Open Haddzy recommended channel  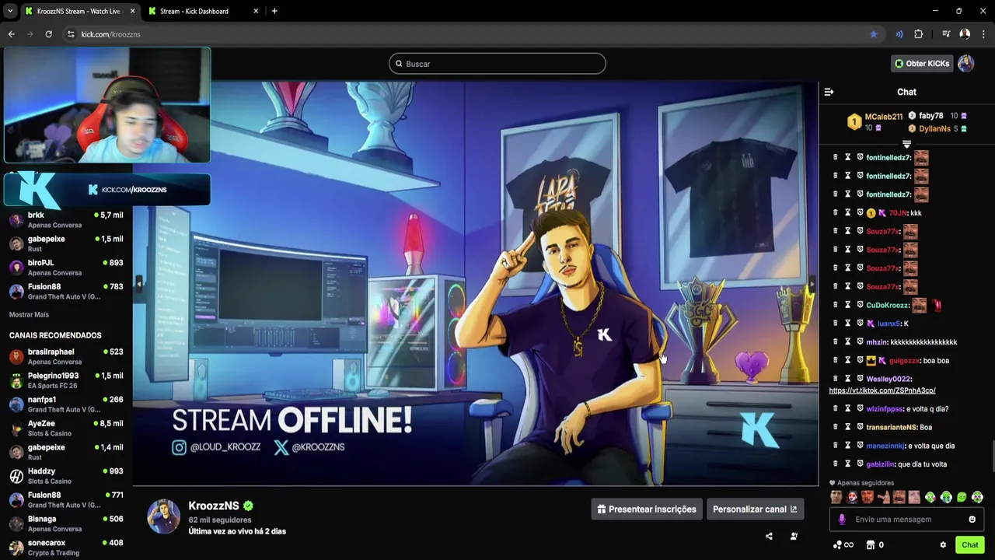point(66,476)
